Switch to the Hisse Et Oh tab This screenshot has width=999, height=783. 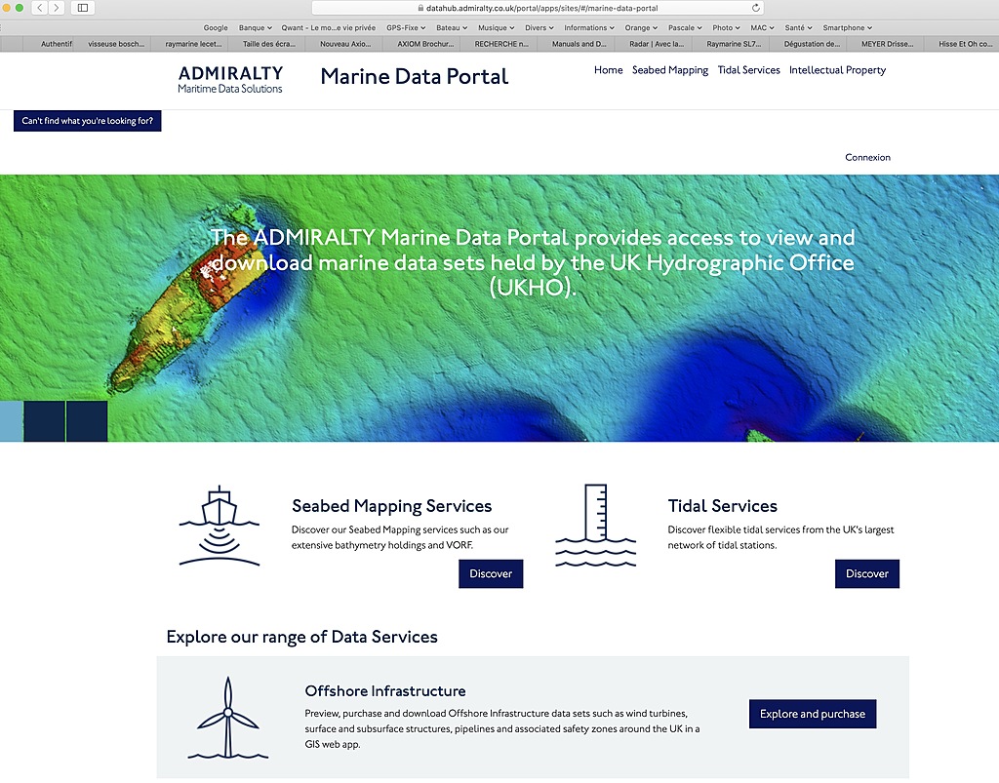point(962,44)
